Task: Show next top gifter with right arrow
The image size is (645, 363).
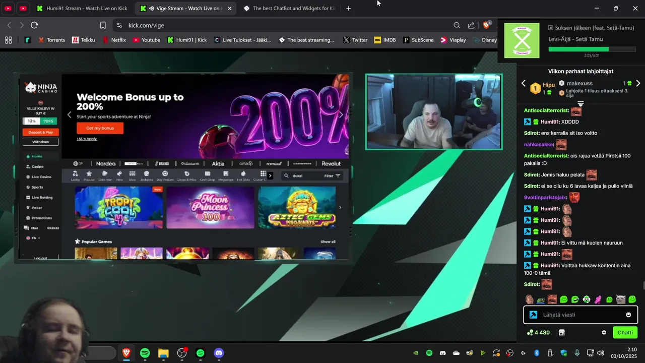Action: click(x=638, y=83)
